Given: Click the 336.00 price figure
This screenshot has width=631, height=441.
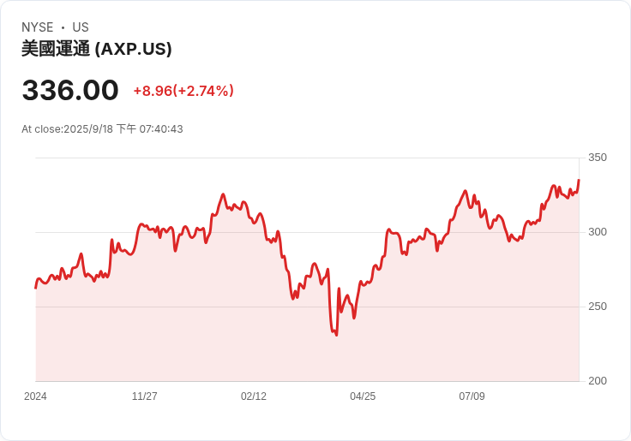Looking at the screenshot, I should pyautogui.click(x=70, y=90).
